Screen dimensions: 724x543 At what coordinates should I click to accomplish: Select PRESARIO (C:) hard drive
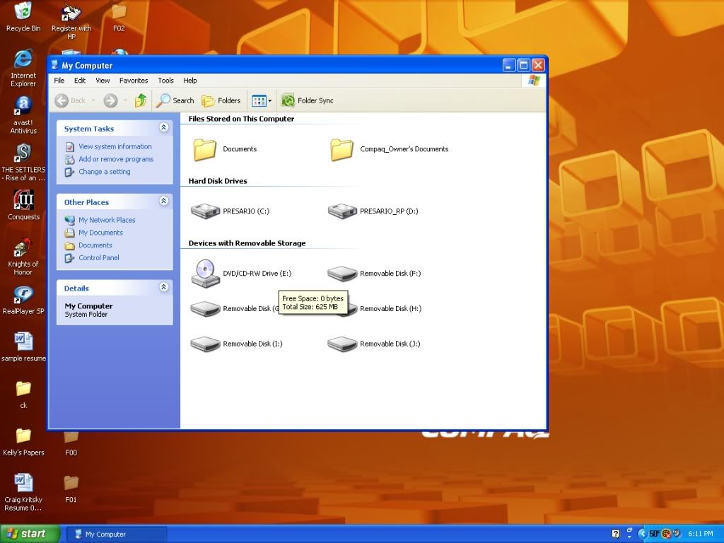(x=230, y=211)
